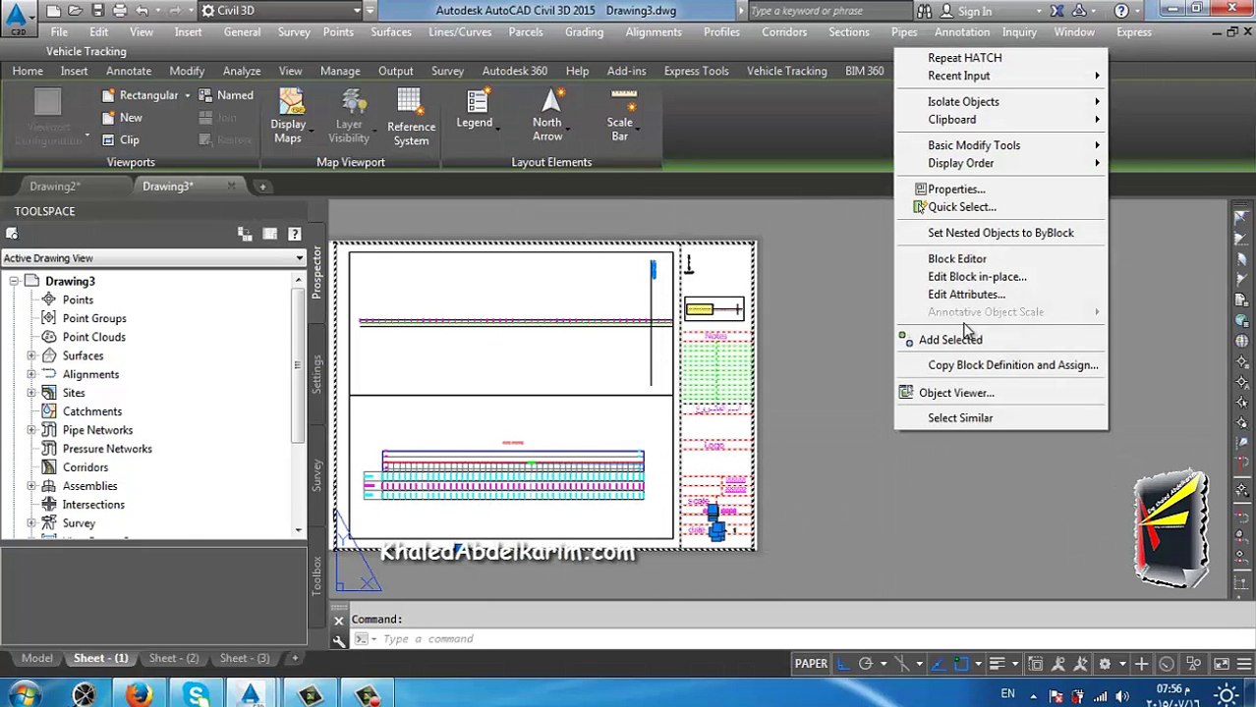Screen dimensions: 1256x707
Task: Click the Reference System grid icon
Action: 409,101
